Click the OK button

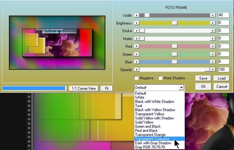coord(203,86)
